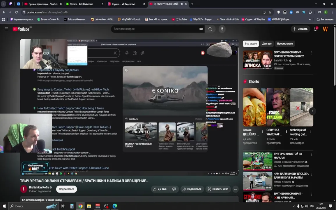
Task: Open File Explorer from the taskbar
Action: (89, 206)
